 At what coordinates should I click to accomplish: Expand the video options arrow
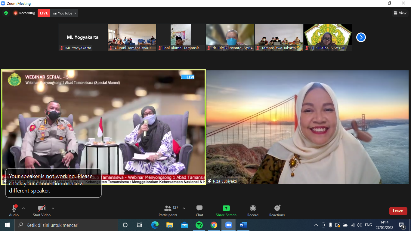[x=53, y=208]
